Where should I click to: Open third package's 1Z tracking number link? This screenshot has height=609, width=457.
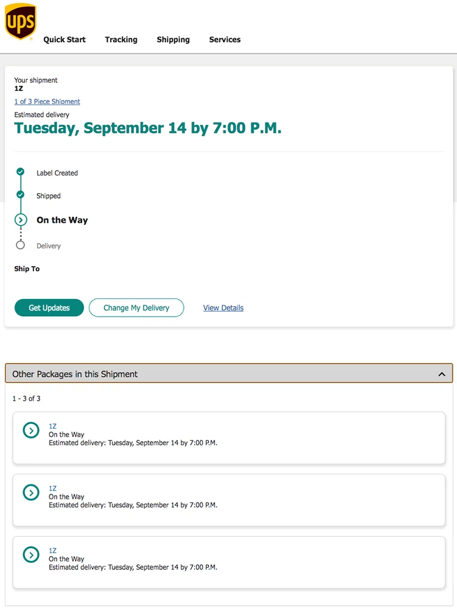point(53,551)
